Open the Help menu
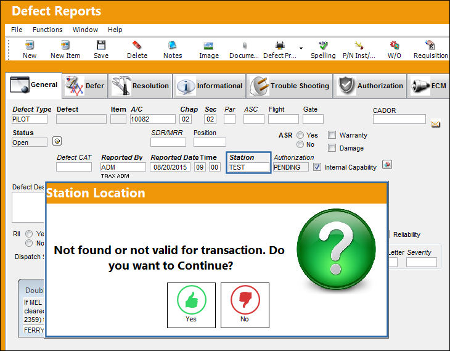450x351 pixels. (x=115, y=30)
